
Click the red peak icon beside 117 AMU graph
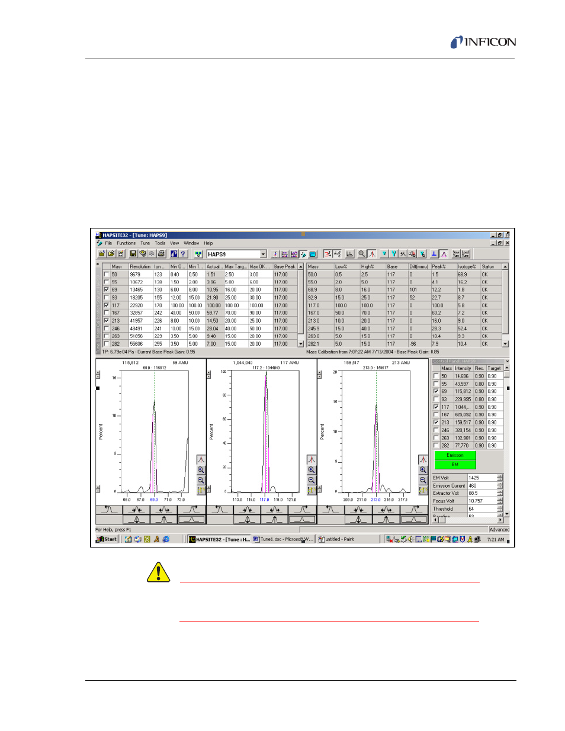pyautogui.click(x=312, y=460)
